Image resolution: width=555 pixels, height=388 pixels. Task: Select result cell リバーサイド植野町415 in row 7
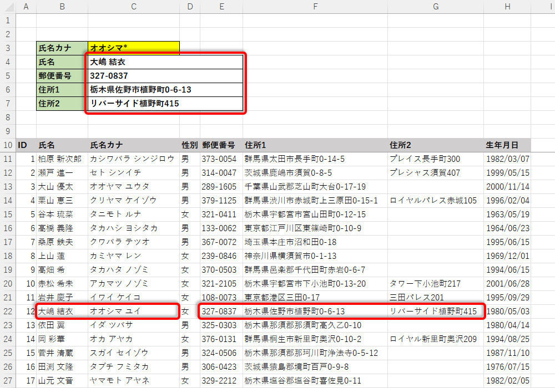[165, 103]
